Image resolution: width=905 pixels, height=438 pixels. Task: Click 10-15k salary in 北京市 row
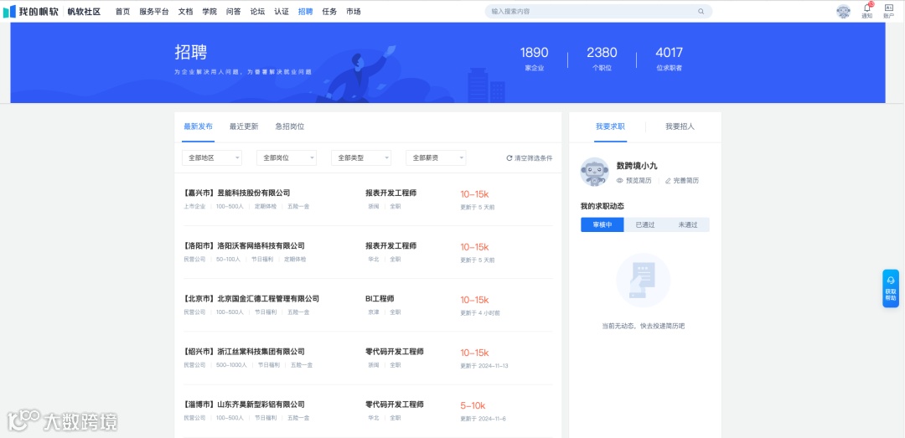(x=474, y=300)
